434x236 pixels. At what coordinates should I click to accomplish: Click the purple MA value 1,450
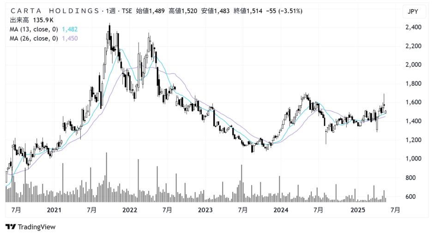click(69, 38)
